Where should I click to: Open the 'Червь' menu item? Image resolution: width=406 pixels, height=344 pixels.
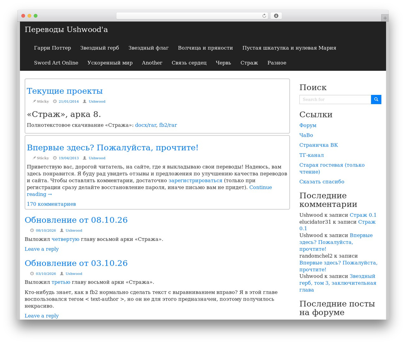tap(223, 63)
